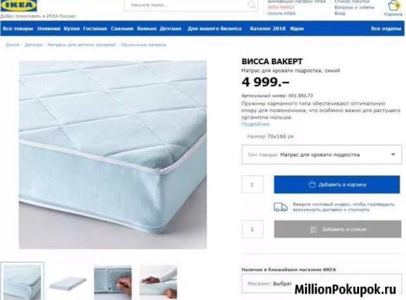Click the grey Добавить в список button
The height and width of the screenshot is (300, 406).
(337, 229)
